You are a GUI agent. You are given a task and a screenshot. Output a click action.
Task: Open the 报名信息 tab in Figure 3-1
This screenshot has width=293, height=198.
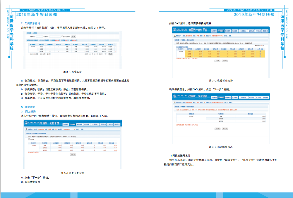pyautogui.click(x=103, y=124)
